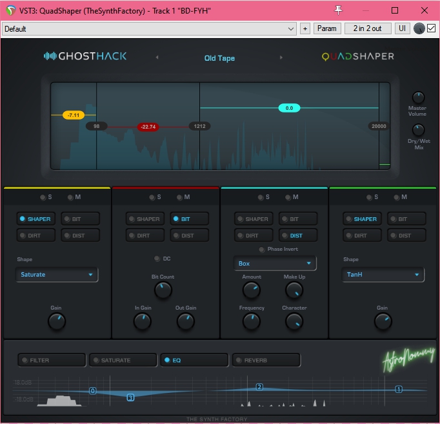
Task: Expand the Default preset combo box
Action: coord(290,28)
